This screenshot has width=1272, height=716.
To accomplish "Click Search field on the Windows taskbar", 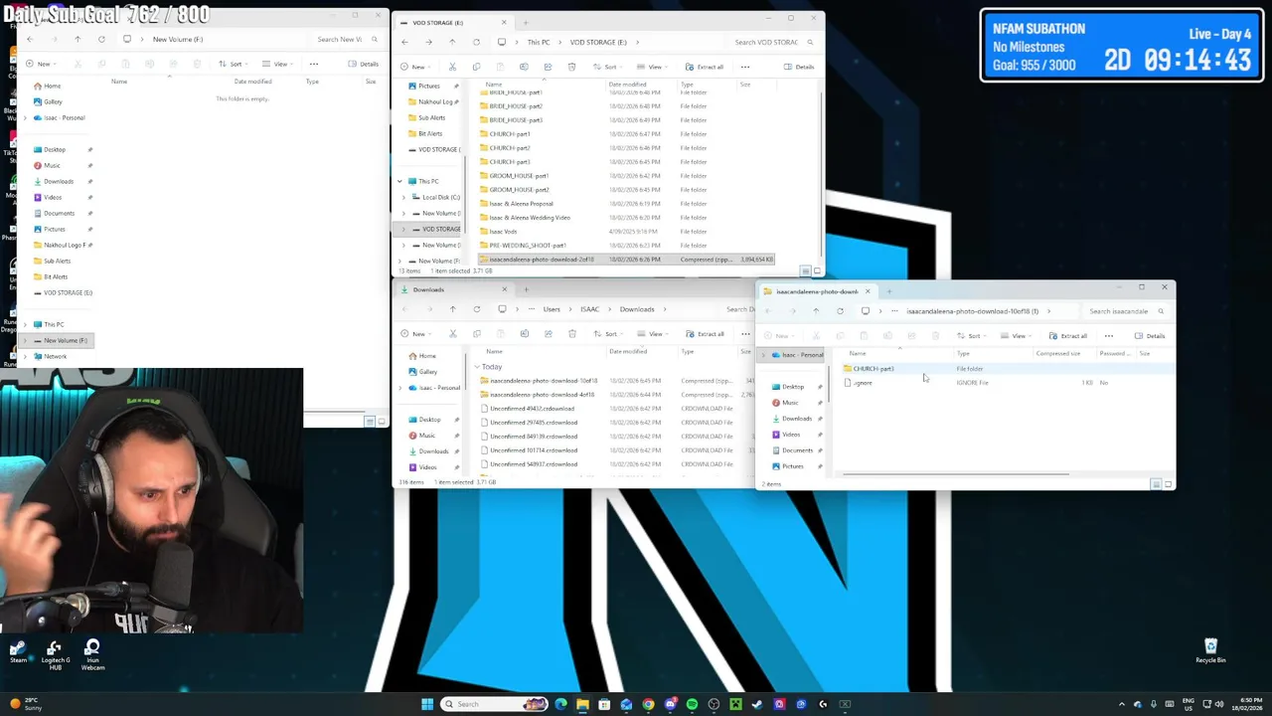I will [x=495, y=704].
